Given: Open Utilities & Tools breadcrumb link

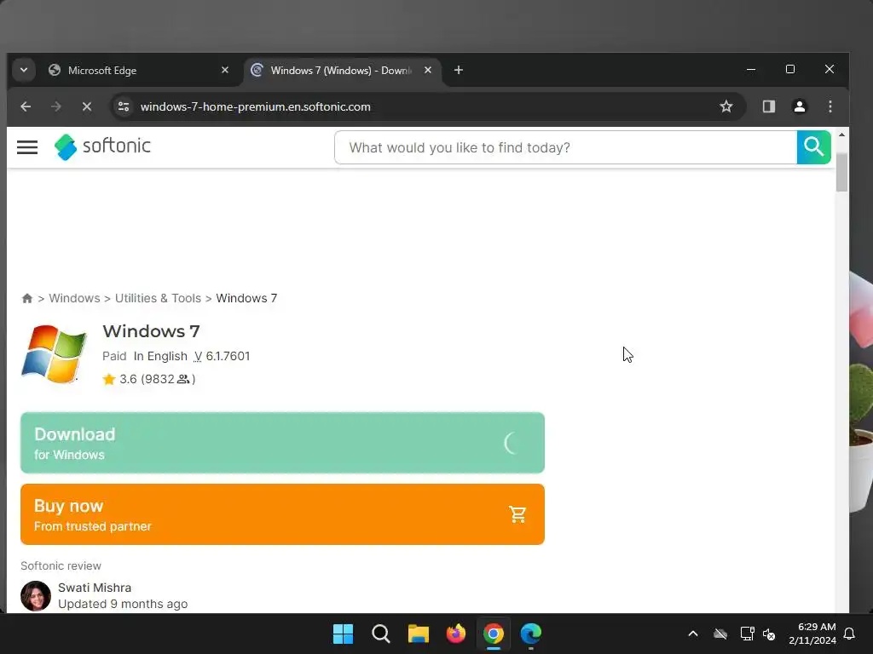Looking at the screenshot, I should (x=158, y=298).
